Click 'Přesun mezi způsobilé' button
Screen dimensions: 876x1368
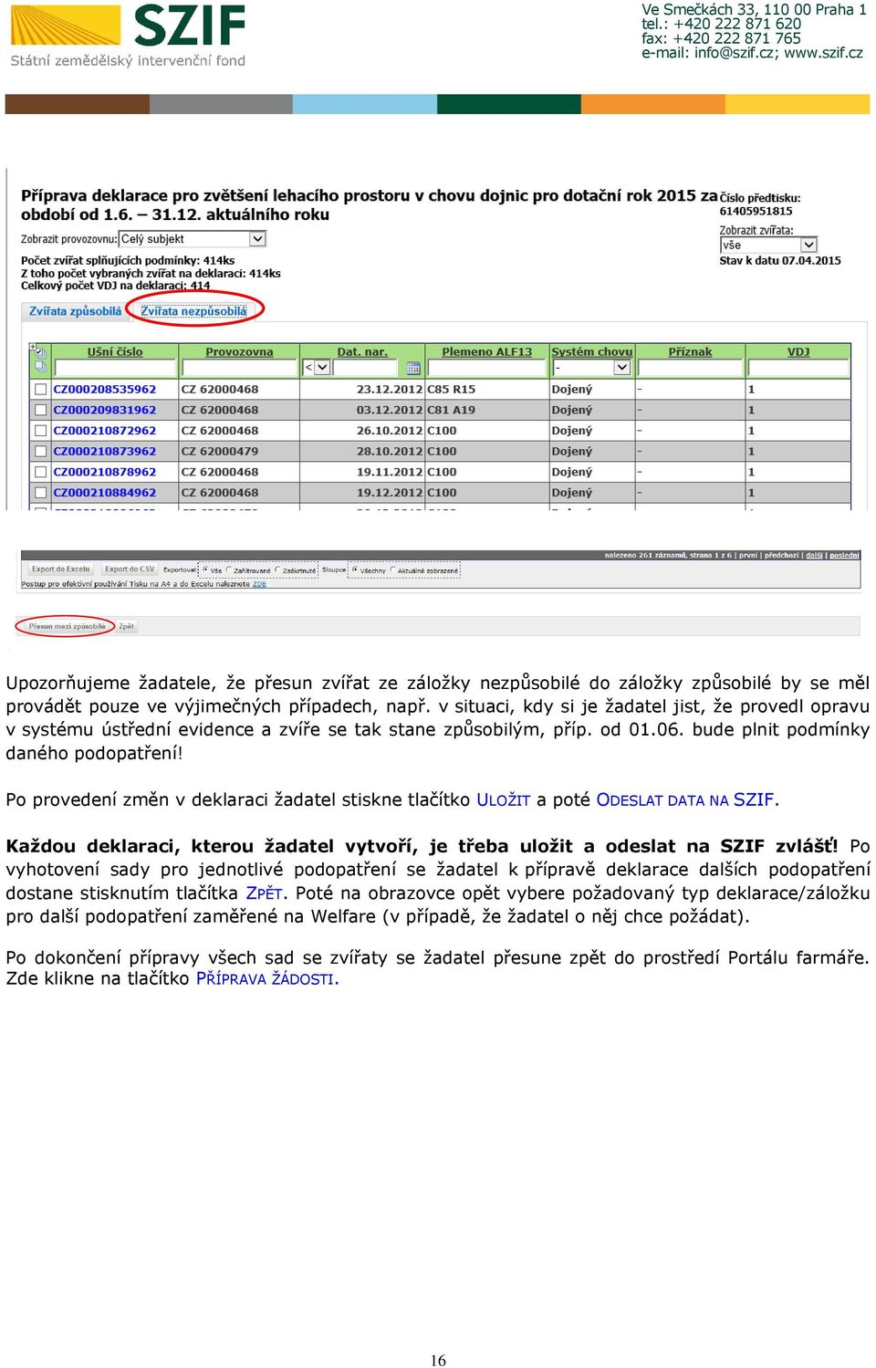point(67,627)
